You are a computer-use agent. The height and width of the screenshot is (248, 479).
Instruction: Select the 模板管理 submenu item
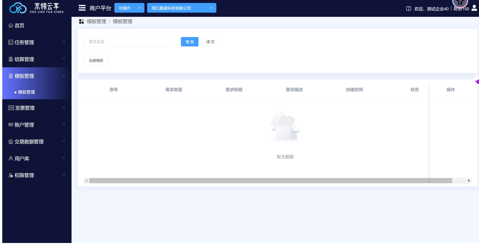(26, 92)
